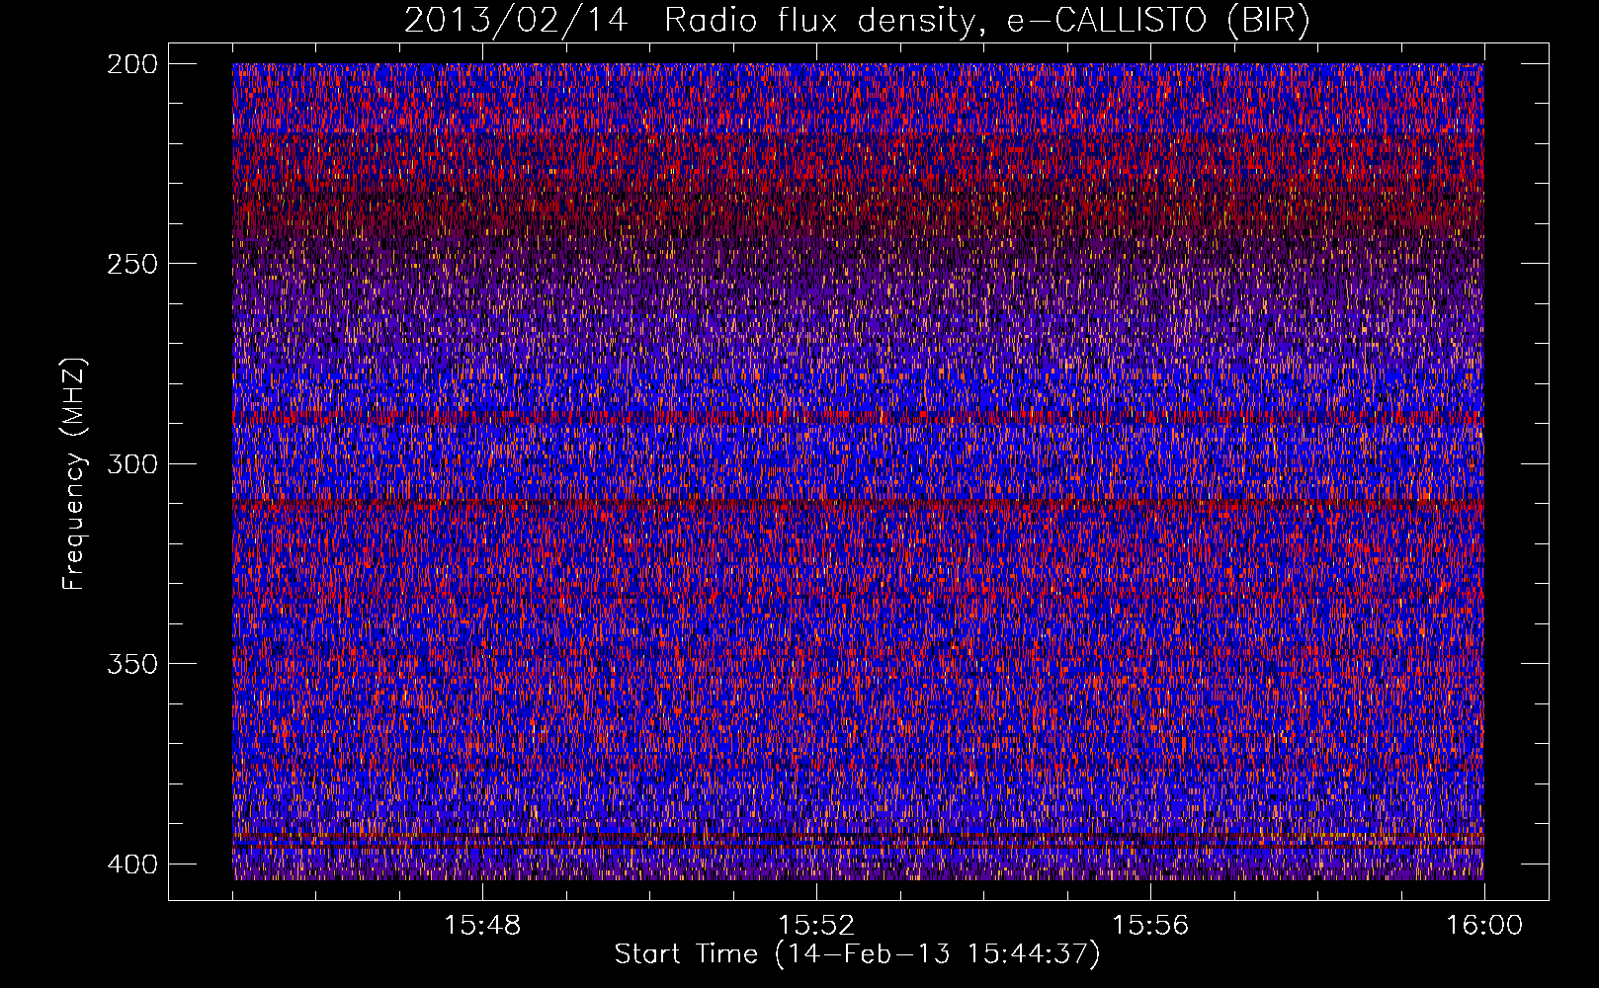The width and height of the screenshot is (1599, 988).
Task: Select the date '2013/02/14' in the title
Action: coord(516,21)
